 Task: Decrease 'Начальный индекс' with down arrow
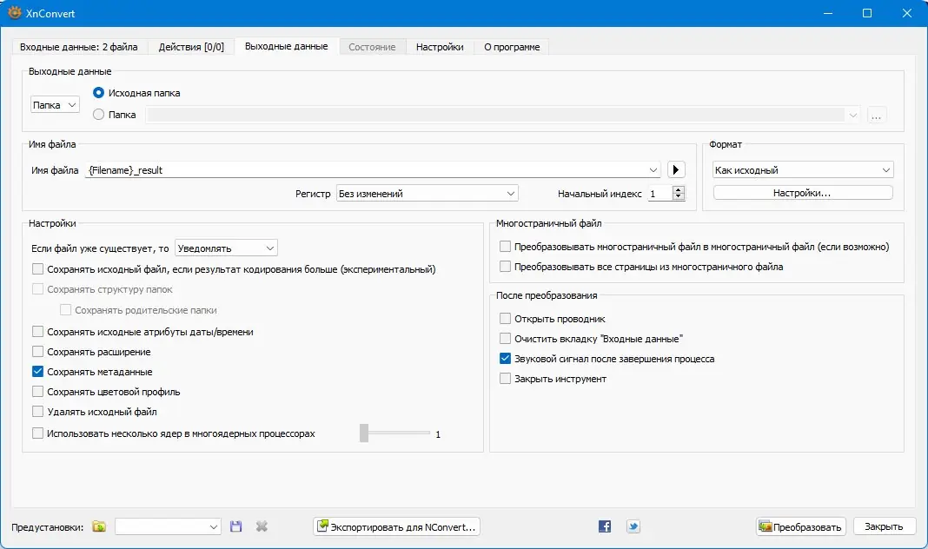679,197
